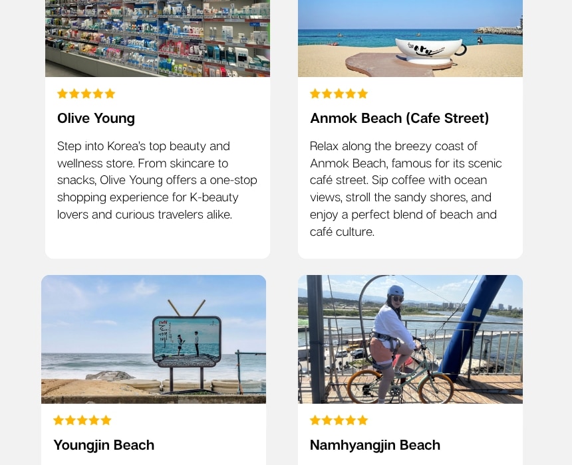Open the Anmok Beach (Cafe Street) title
Screen dimensions: 572x465
pyautogui.click(x=400, y=118)
